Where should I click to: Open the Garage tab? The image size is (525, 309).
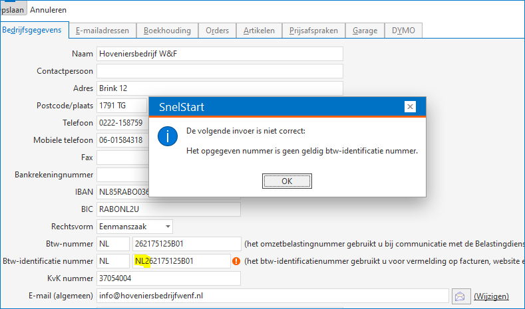[365, 31]
